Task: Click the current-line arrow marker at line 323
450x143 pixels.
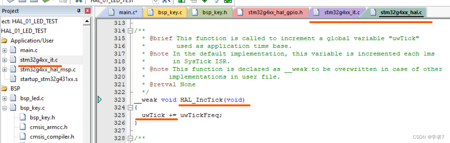Action: (x=100, y=100)
